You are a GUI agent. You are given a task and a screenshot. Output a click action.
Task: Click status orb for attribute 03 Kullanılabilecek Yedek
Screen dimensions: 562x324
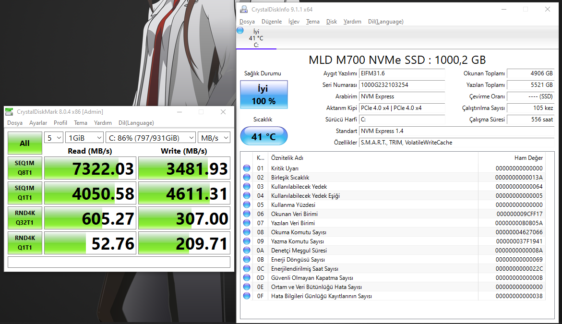[247, 186]
